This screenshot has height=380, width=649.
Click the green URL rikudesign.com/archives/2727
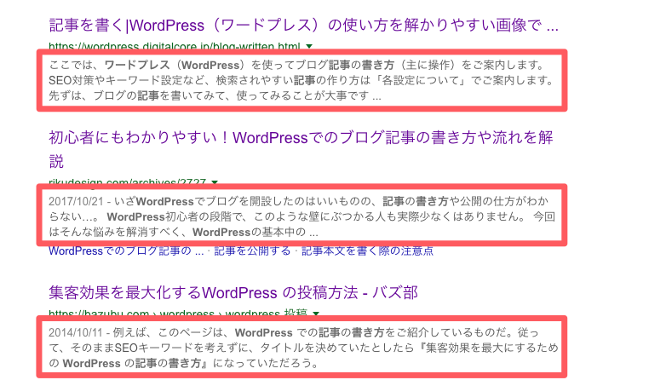(127, 181)
